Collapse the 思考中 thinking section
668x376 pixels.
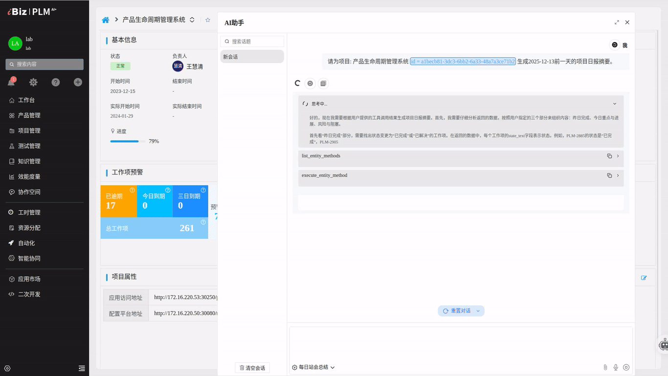(615, 103)
